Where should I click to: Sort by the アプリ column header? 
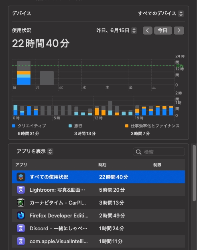coord(21,165)
